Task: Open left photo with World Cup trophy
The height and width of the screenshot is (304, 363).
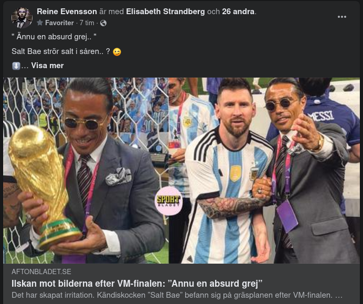Action: coord(86,170)
